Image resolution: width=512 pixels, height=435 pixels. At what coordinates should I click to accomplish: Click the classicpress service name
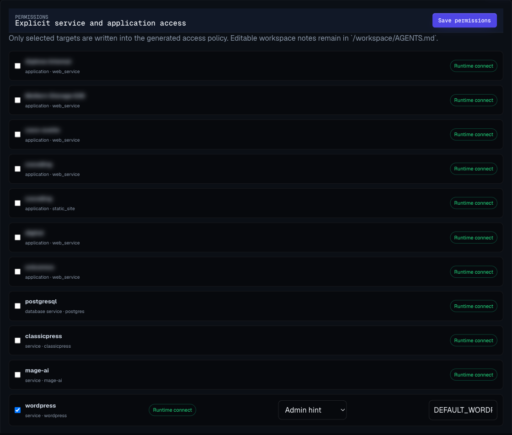click(43, 336)
